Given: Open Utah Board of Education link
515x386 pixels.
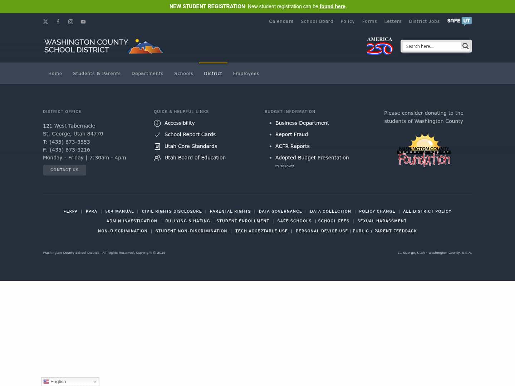Looking at the screenshot, I should point(195,158).
